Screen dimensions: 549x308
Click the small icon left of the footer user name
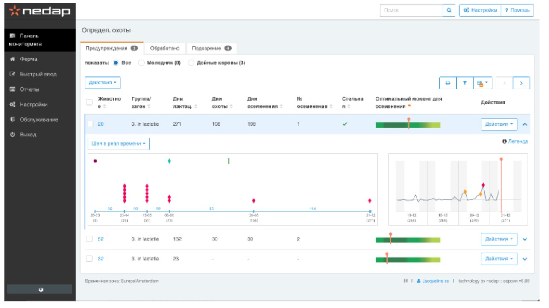coord(405,281)
